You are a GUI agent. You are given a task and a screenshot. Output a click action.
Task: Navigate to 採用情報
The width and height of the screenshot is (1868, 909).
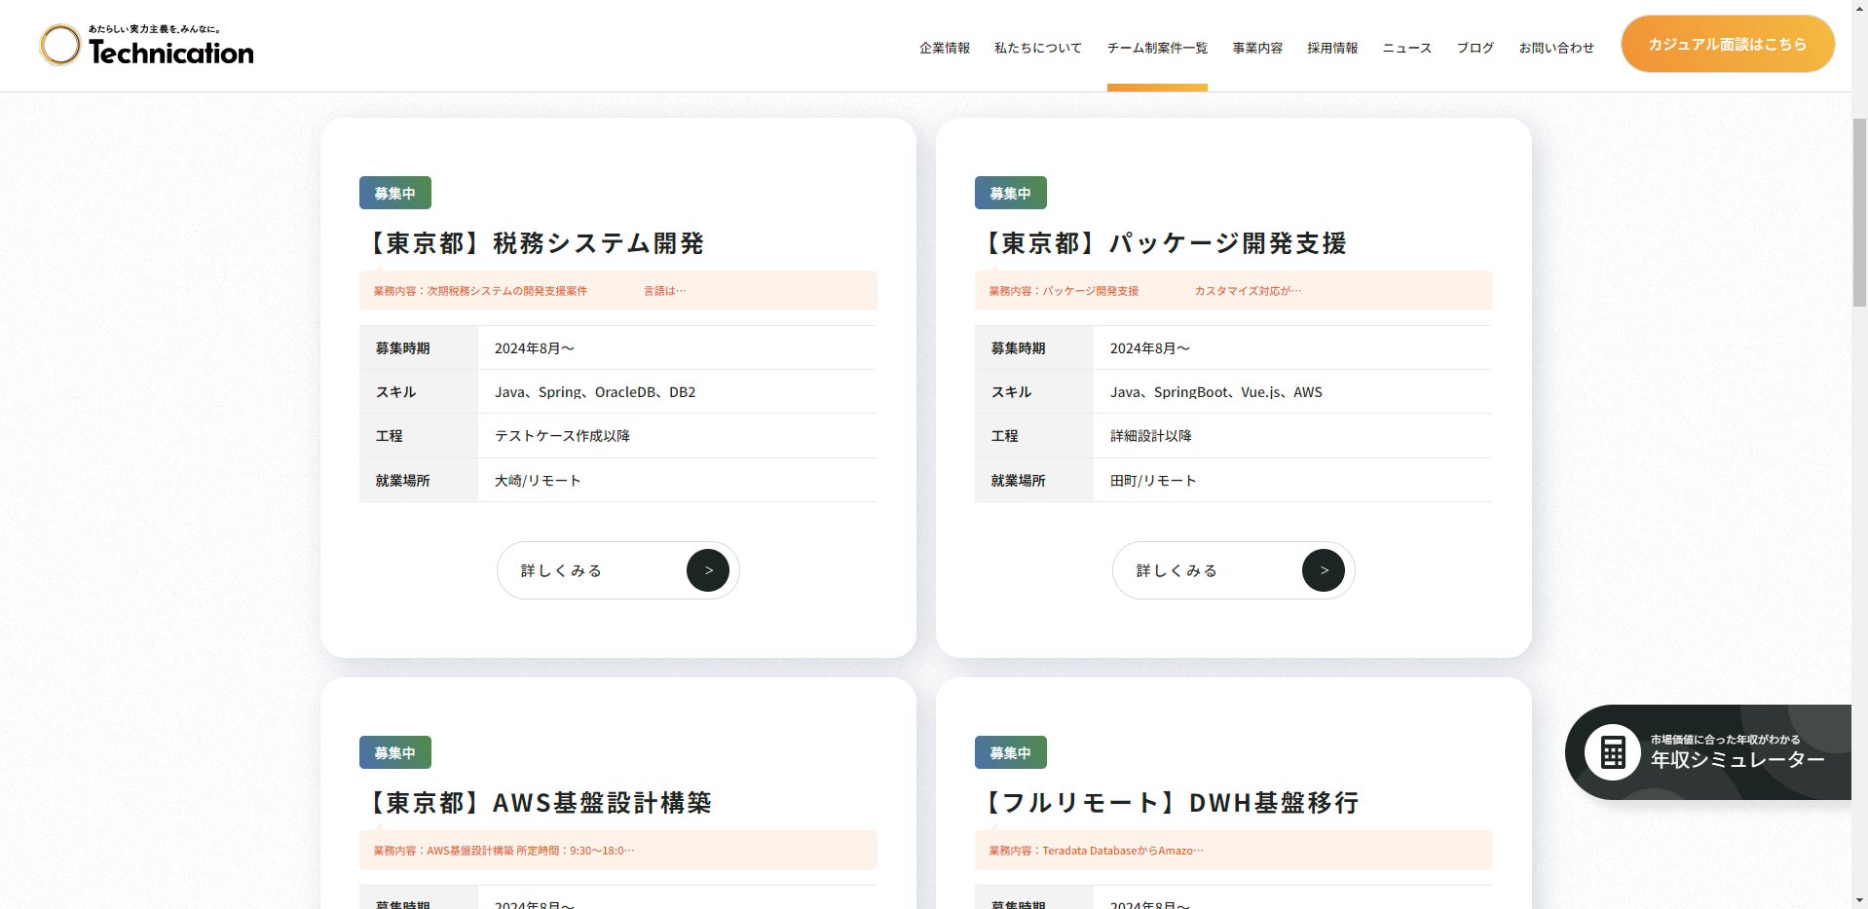pyautogui.click(x=1332, y=48)
